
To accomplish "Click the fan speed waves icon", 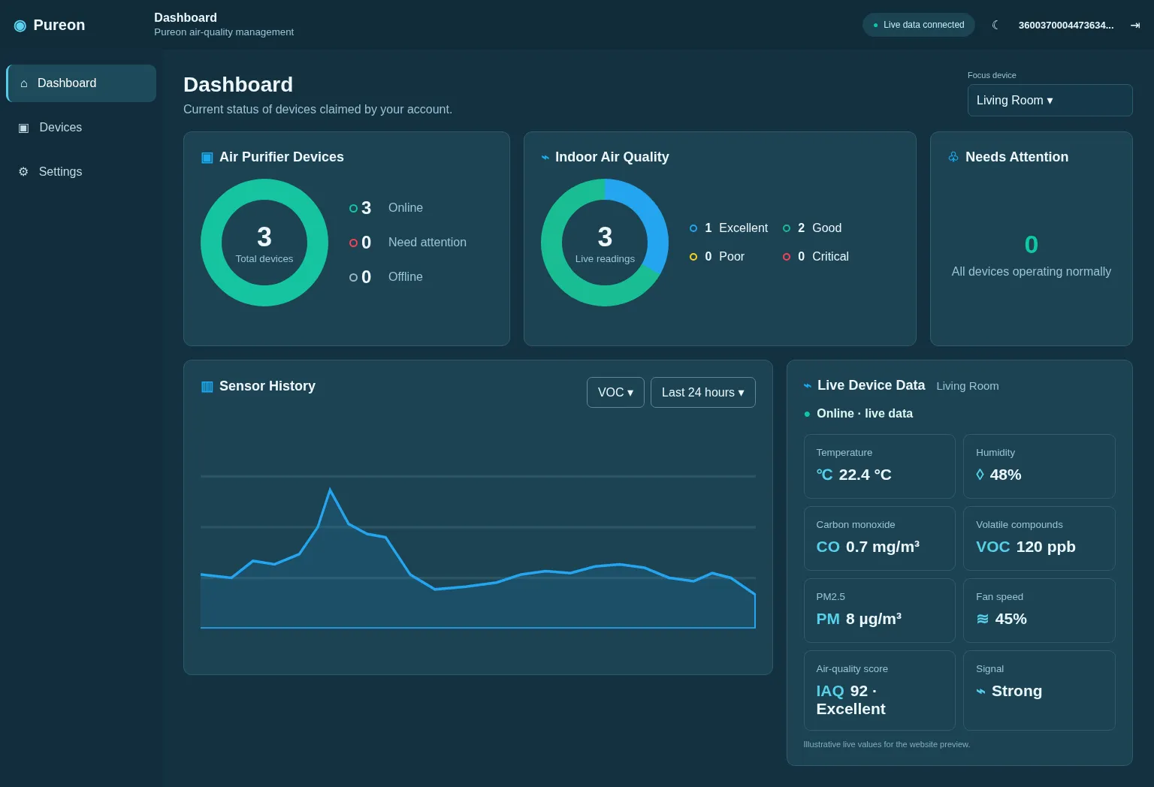I will click(x=983, y=619).
